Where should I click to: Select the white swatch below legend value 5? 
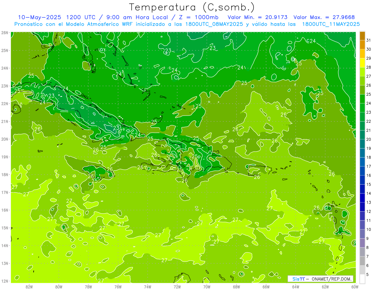362,279
